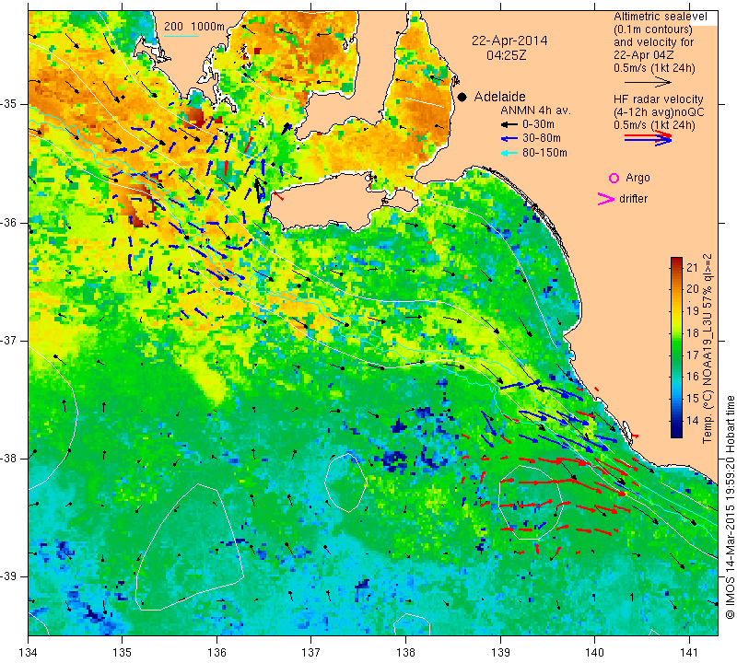
Task: Click the black Adelaide city dot marker
Action: (462, 98)
